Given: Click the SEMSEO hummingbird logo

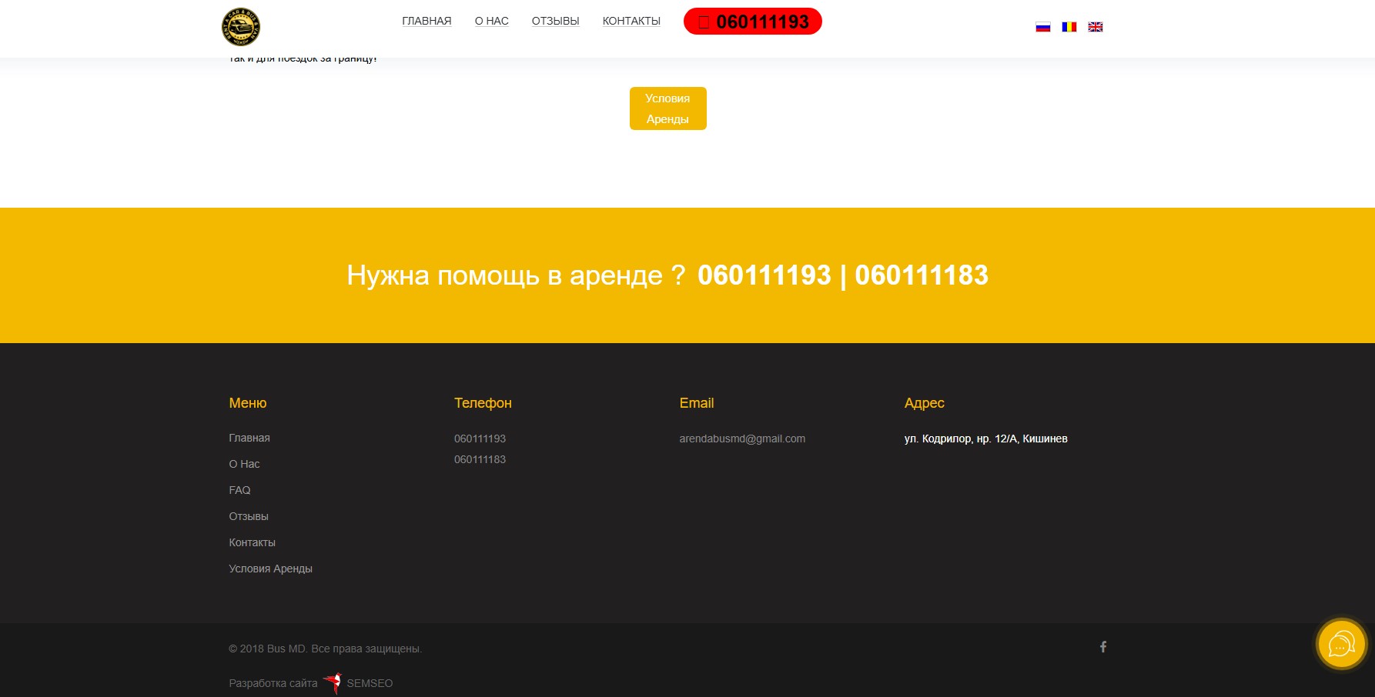Looking at the screenshot, I should coord(333,682).
